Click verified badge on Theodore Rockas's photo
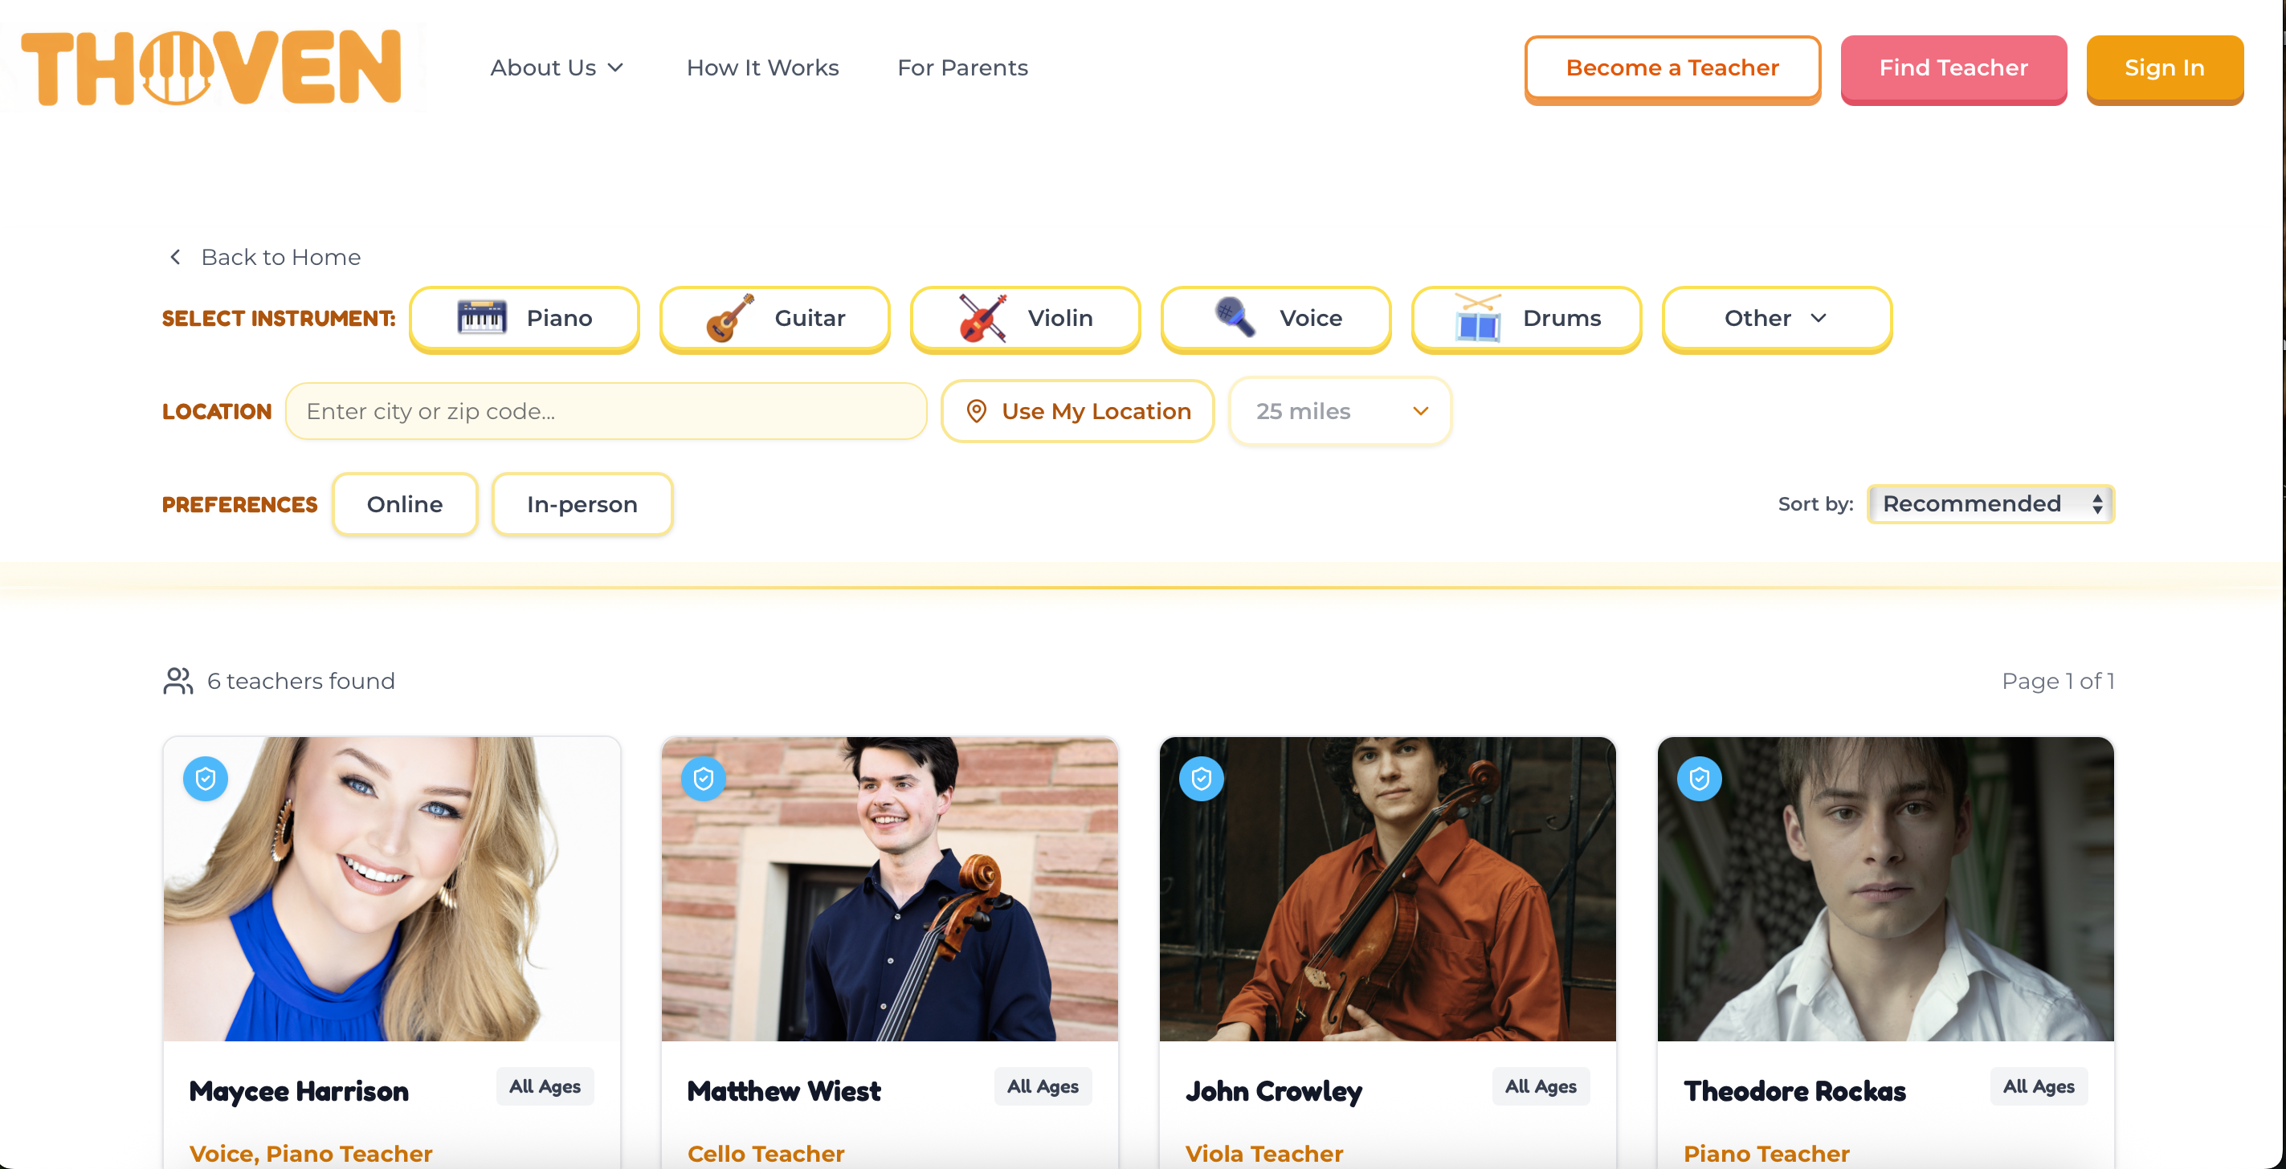Image resolution: width=2286 pixels, height=1169 pixels. (1699, 779)
